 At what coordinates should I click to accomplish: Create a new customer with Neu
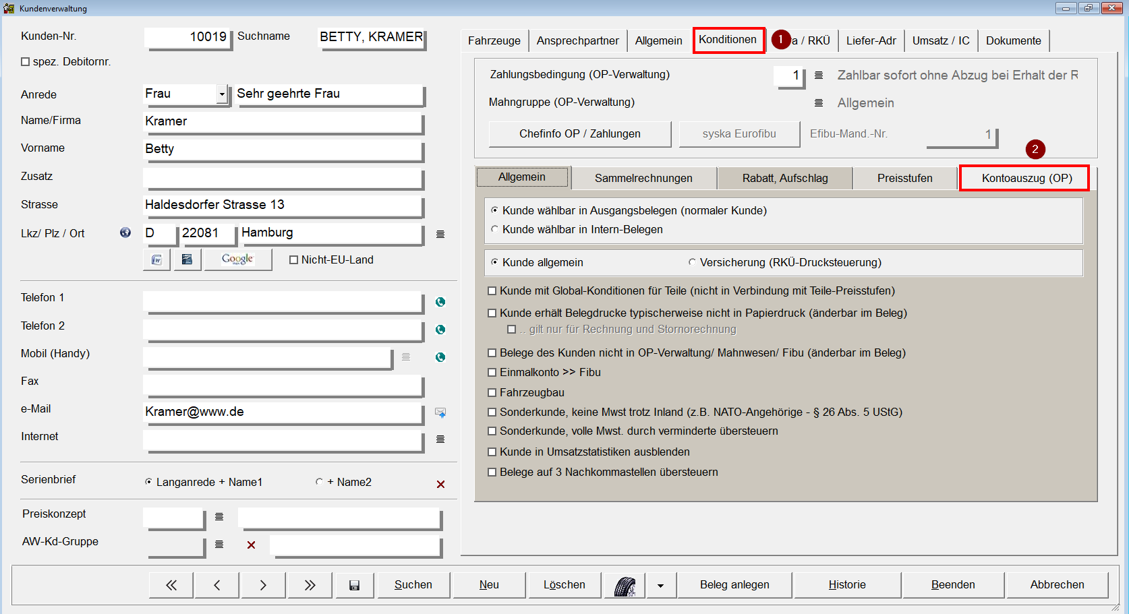click(x=489, y=585)
